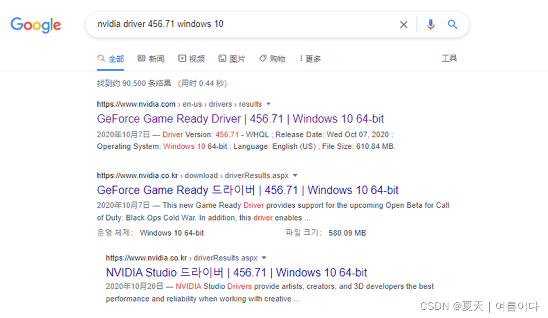Click the 2020年10月20日 date in Studio result
The height and width of the screenshot is (318, 548).
(135, 286)
